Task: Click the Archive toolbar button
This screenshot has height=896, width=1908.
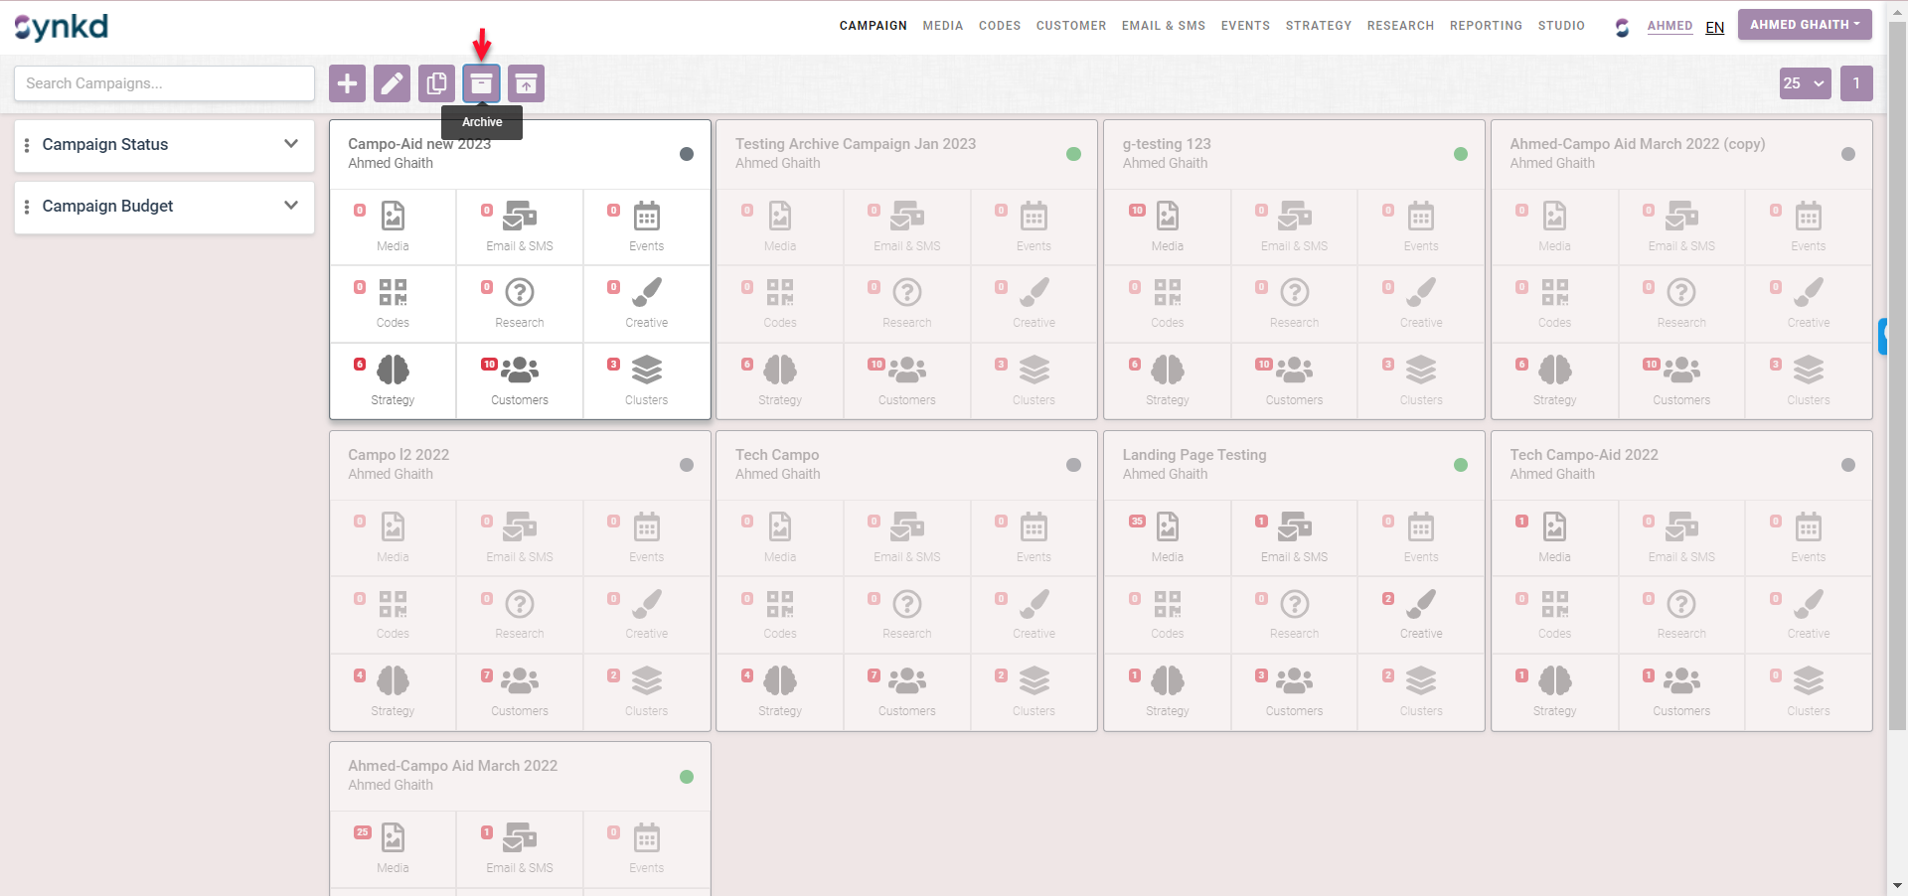Action: point(481,83)
